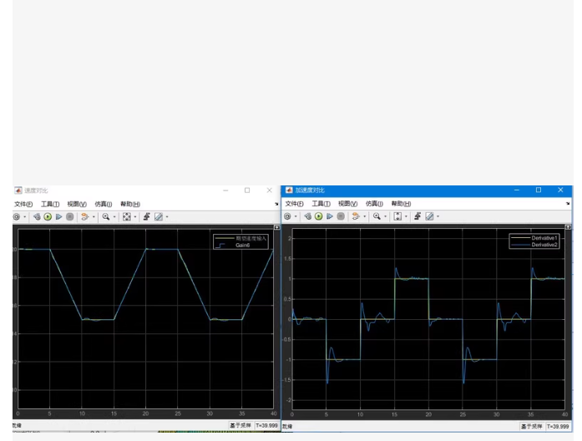The image size is (582, 441).
Task: Open 工具(T) menu in 加速度对比 window
Action: [x=321, y=204]
